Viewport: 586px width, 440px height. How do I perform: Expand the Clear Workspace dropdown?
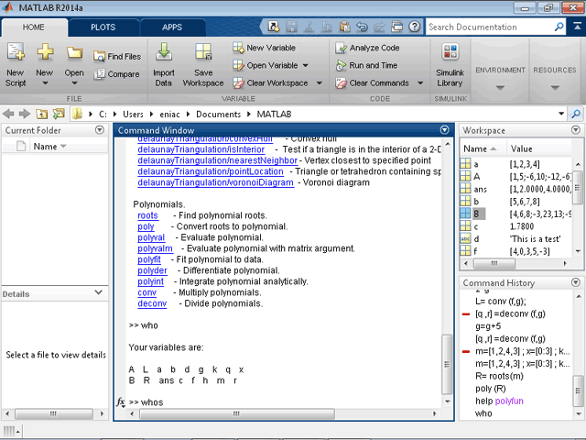pos(315,82)
